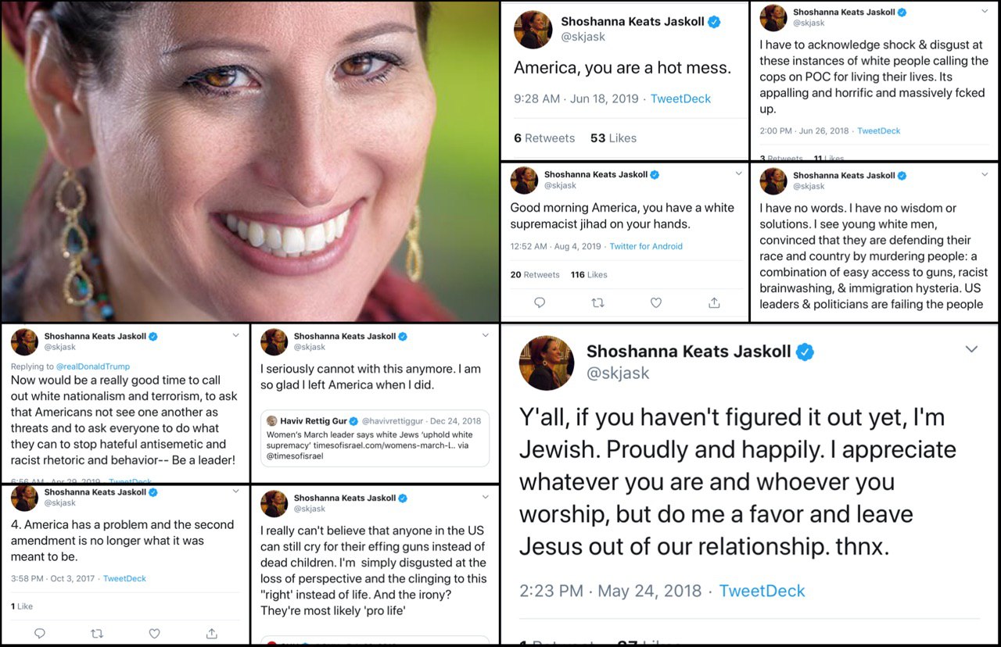Click share icon under jihad tweet
Screen dimensions: 1001x647
(x=713, y=302)
